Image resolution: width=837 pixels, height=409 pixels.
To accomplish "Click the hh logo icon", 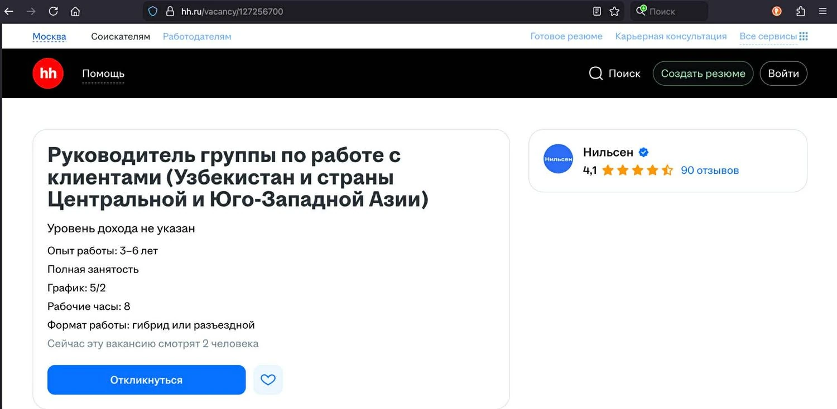I will coord(48,74).
